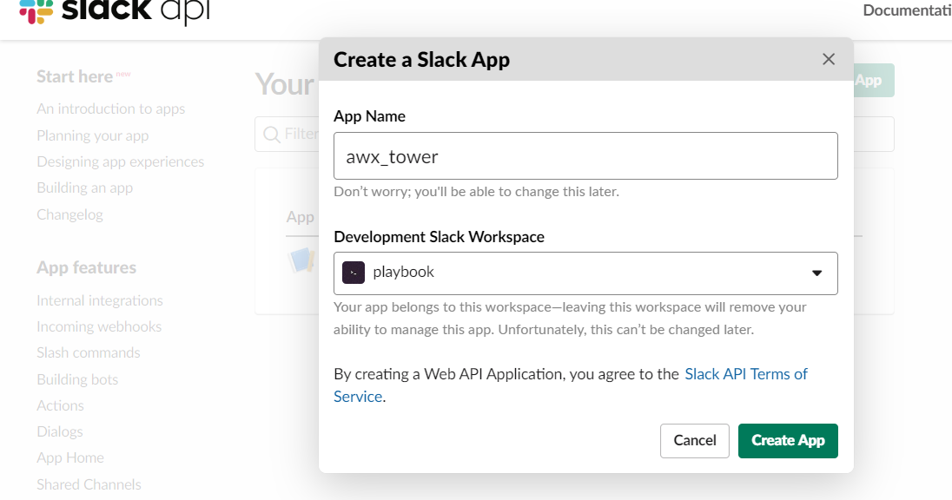Open An introduction to apps
Screen dimensions: 952x500
click(x=110, y=109)
